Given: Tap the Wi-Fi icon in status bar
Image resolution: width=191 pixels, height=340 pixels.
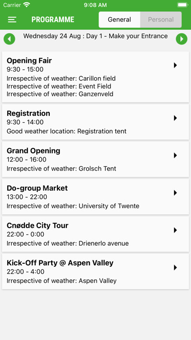Looking at the screenshot, I should [x=27, y=5].
